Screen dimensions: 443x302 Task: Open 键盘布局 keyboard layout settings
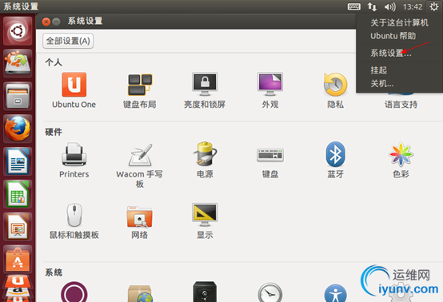point(140,91)
